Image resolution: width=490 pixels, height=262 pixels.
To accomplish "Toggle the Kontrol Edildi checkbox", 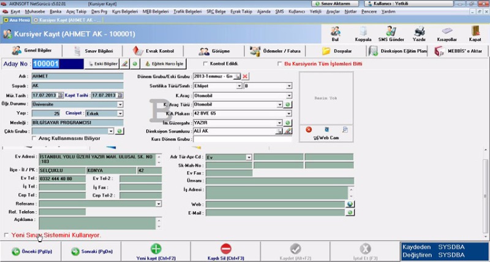I will tap(205, 63).
